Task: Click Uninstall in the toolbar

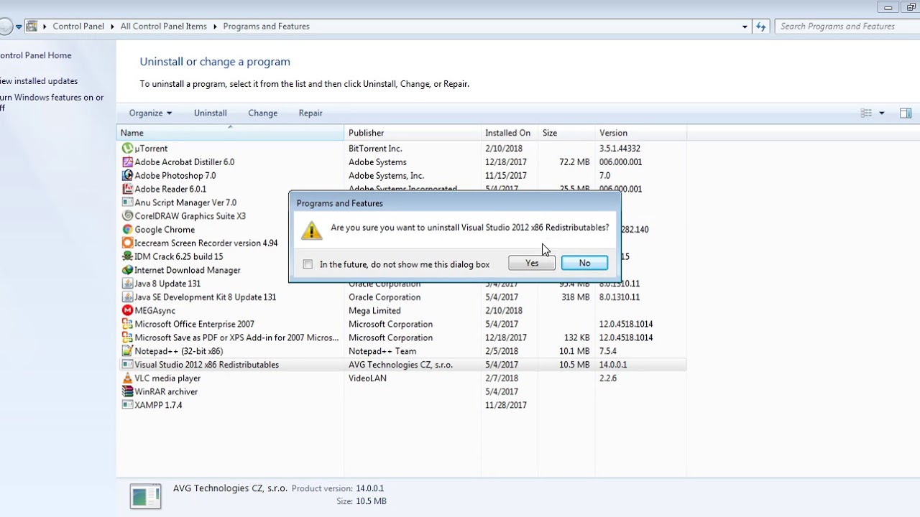Action: 210,113
